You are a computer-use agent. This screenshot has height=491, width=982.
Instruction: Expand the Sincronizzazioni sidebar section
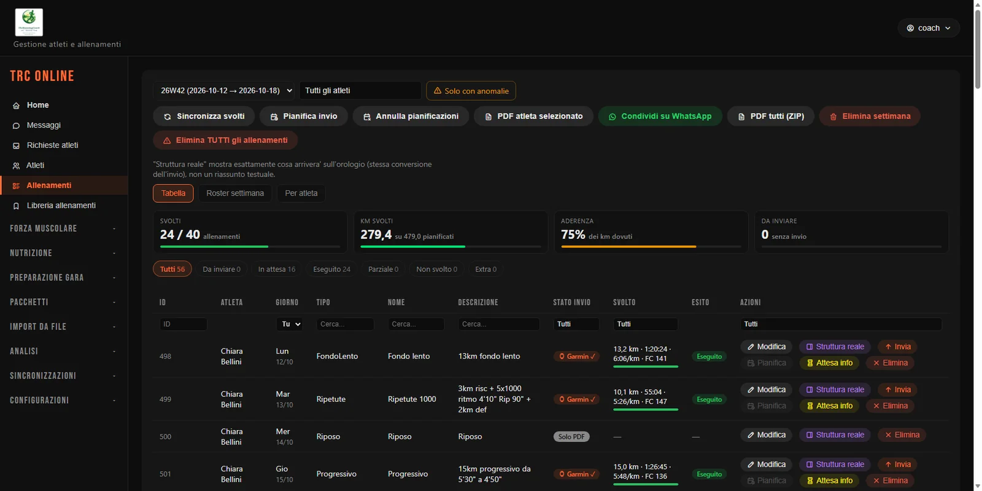[x=64, y=376]
